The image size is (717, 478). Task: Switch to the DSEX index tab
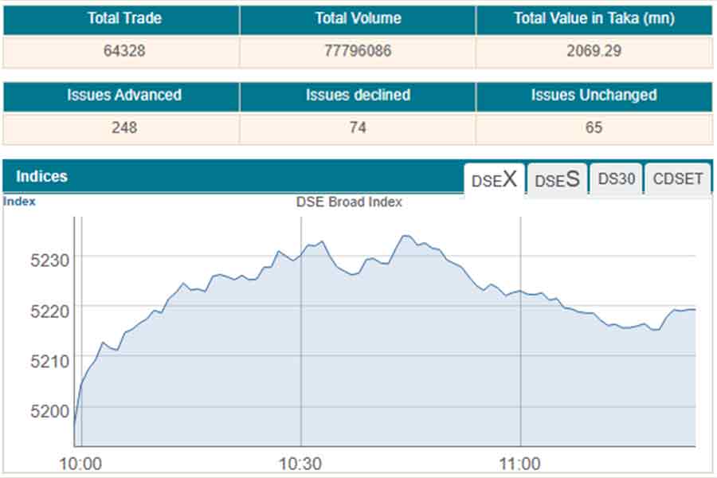tap(495, 179)
